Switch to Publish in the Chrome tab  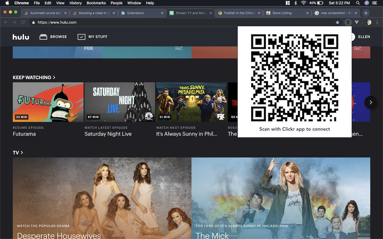[239, 13]
